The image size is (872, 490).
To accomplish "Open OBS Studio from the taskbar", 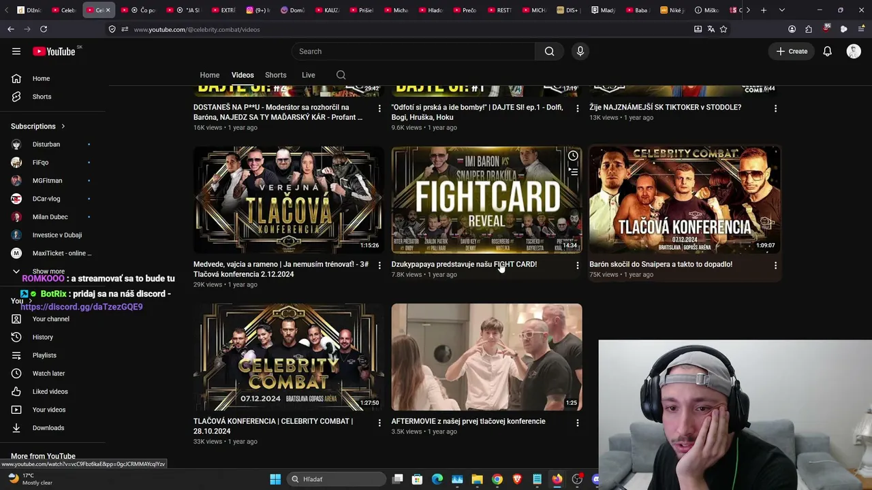I will (x=577, y=479).
